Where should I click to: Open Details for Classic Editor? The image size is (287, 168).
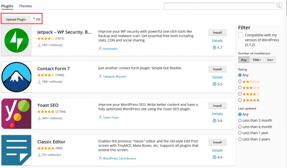(x=217, y=150)
